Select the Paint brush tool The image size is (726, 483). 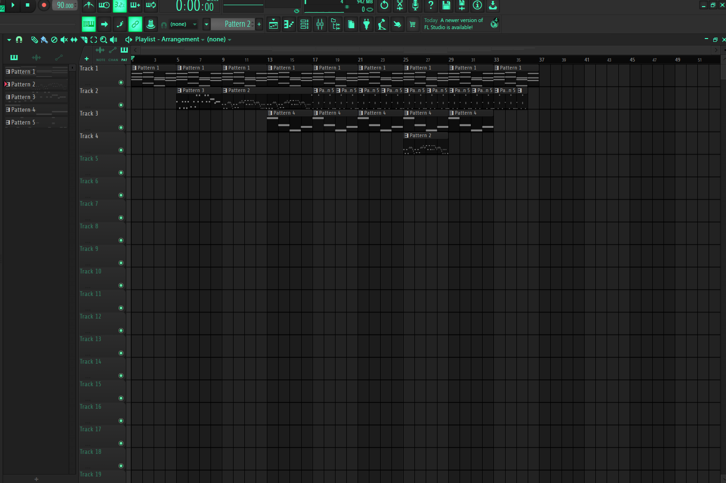click(44, 40)
